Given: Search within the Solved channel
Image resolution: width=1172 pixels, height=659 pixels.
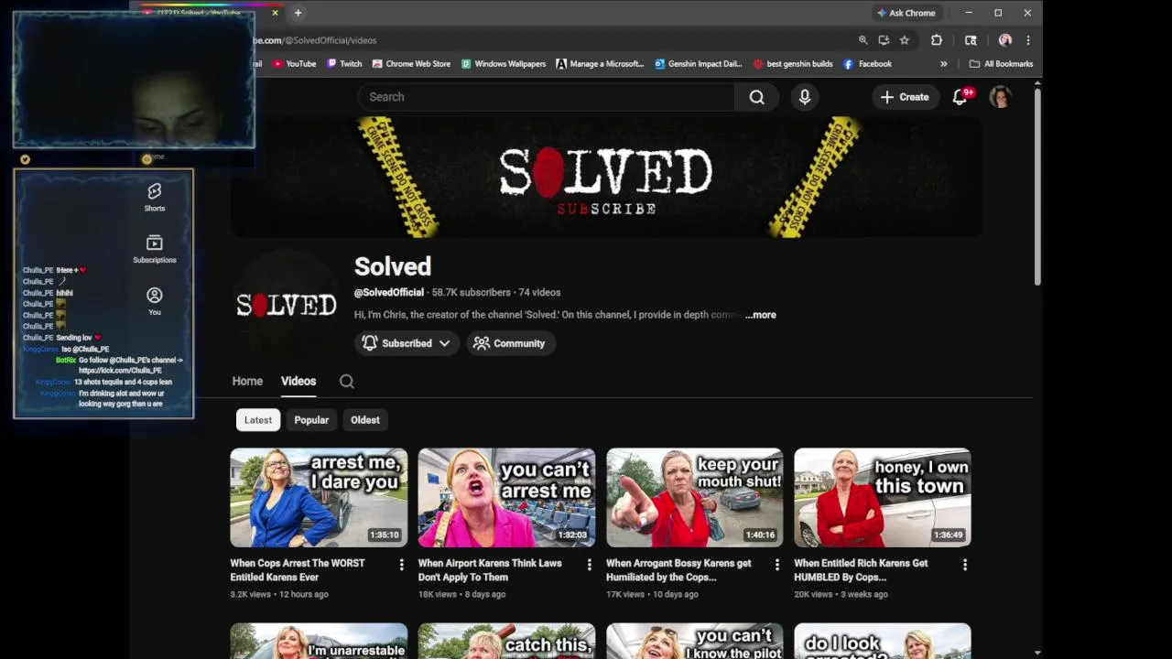Looking at the screenshot, I should 346,382.
